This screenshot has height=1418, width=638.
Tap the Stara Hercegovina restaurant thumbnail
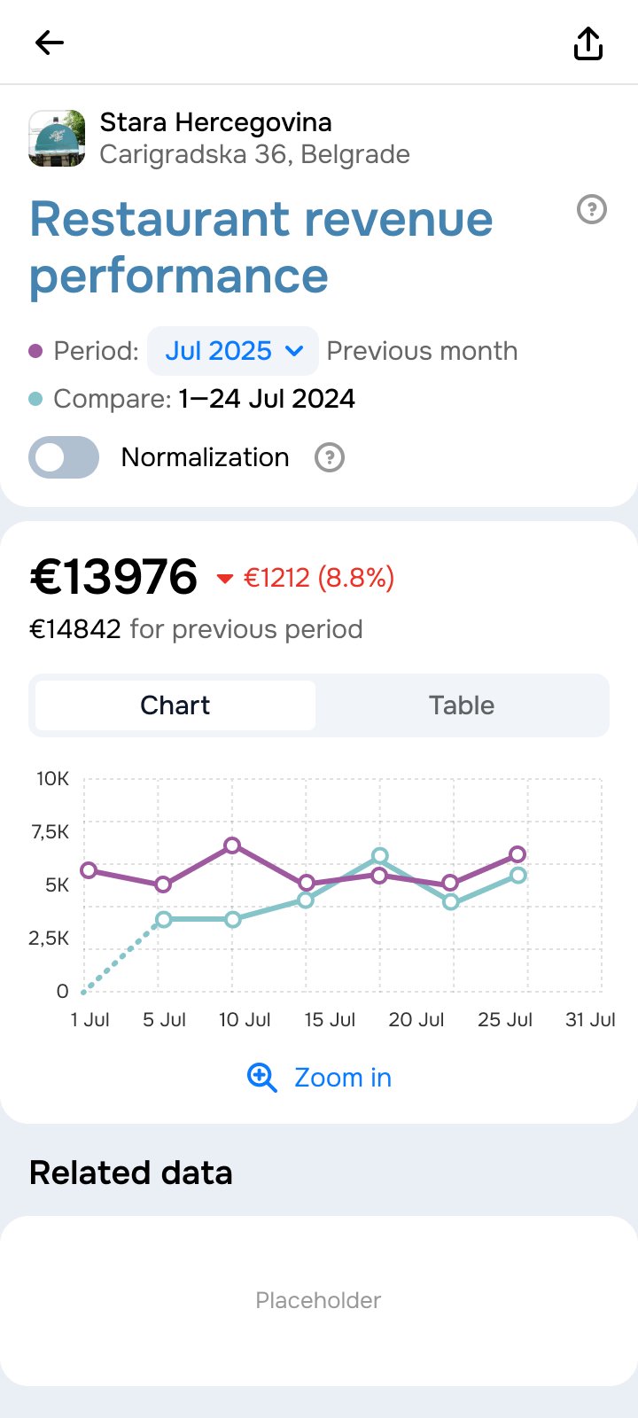click(58, 138)
